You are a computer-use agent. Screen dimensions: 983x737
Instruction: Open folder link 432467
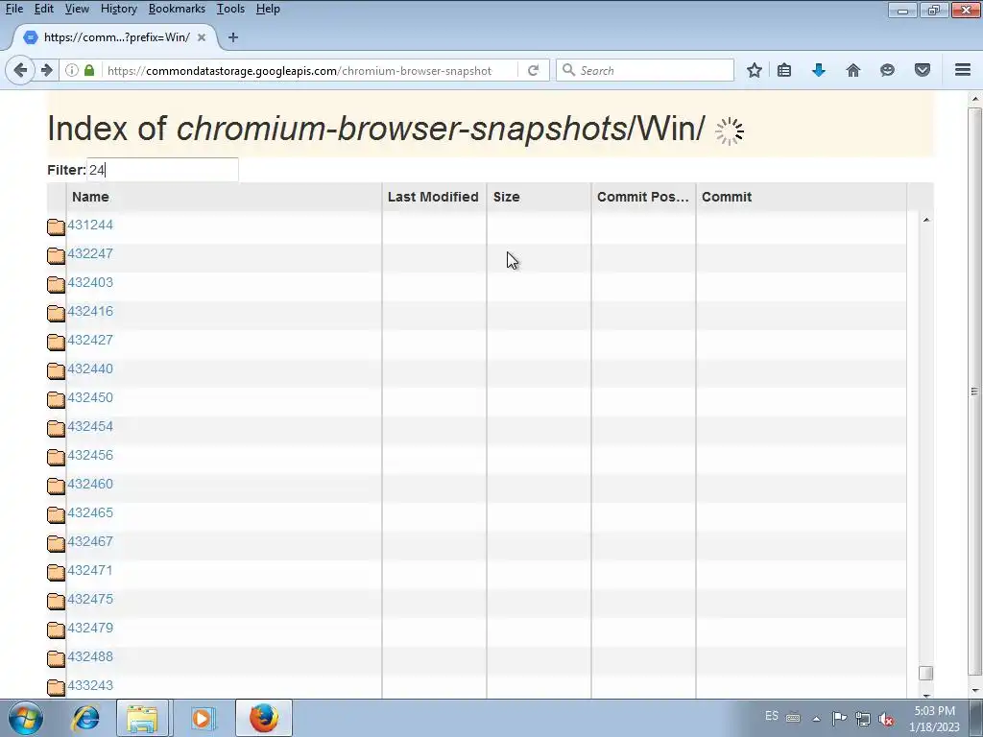point(90,542)
